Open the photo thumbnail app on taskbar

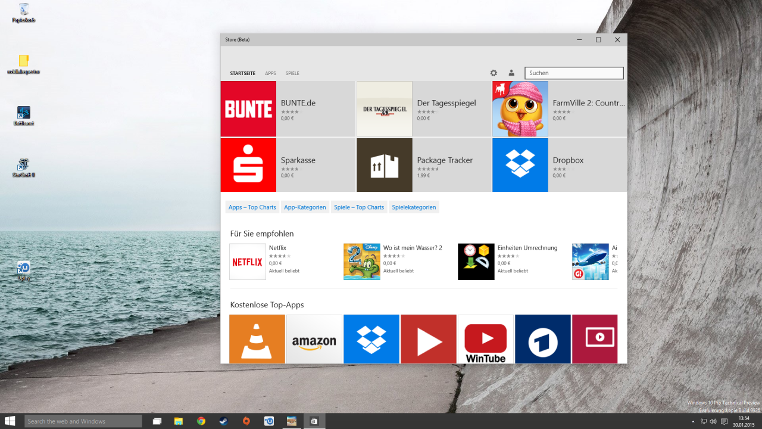point(292,421)
